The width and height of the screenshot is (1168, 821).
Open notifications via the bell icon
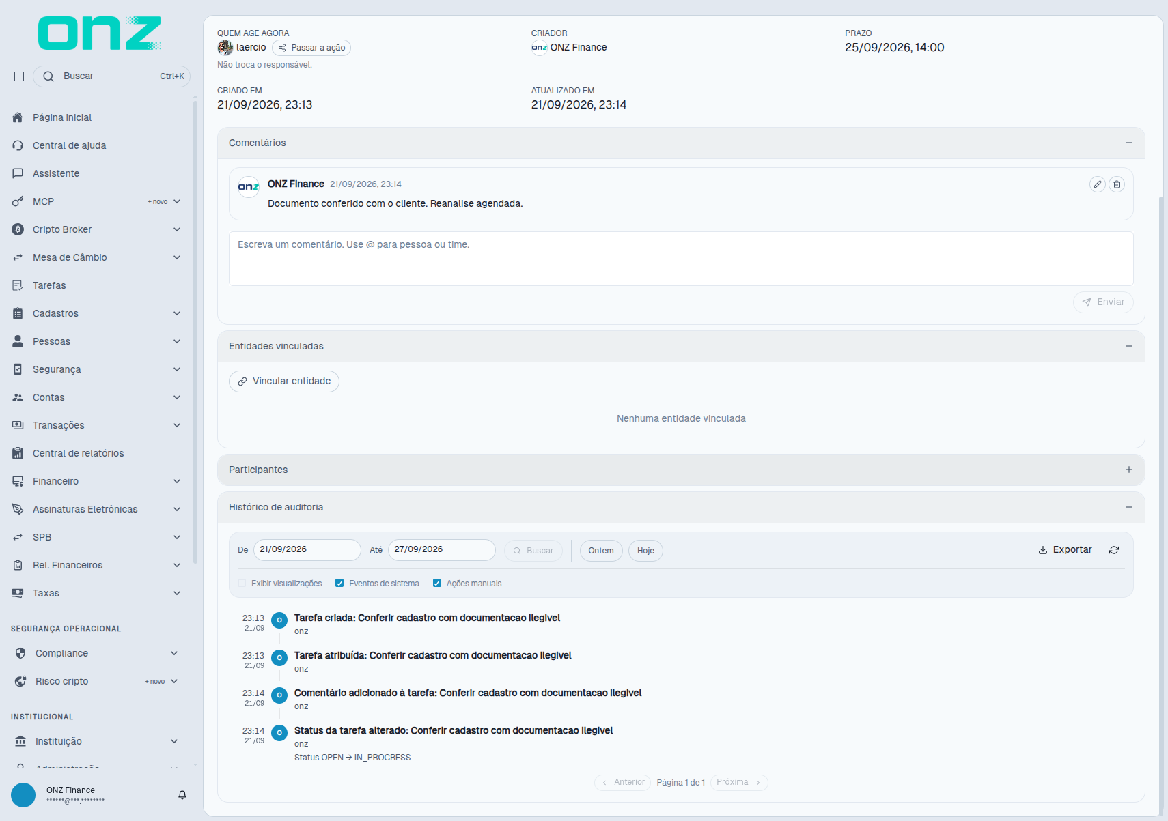click(182, 795)
